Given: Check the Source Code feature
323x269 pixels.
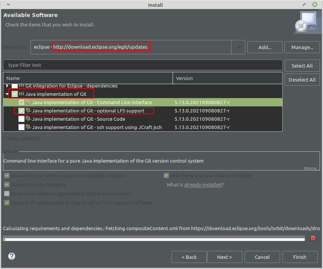Looking at the screenshot, I should (21, 119).
